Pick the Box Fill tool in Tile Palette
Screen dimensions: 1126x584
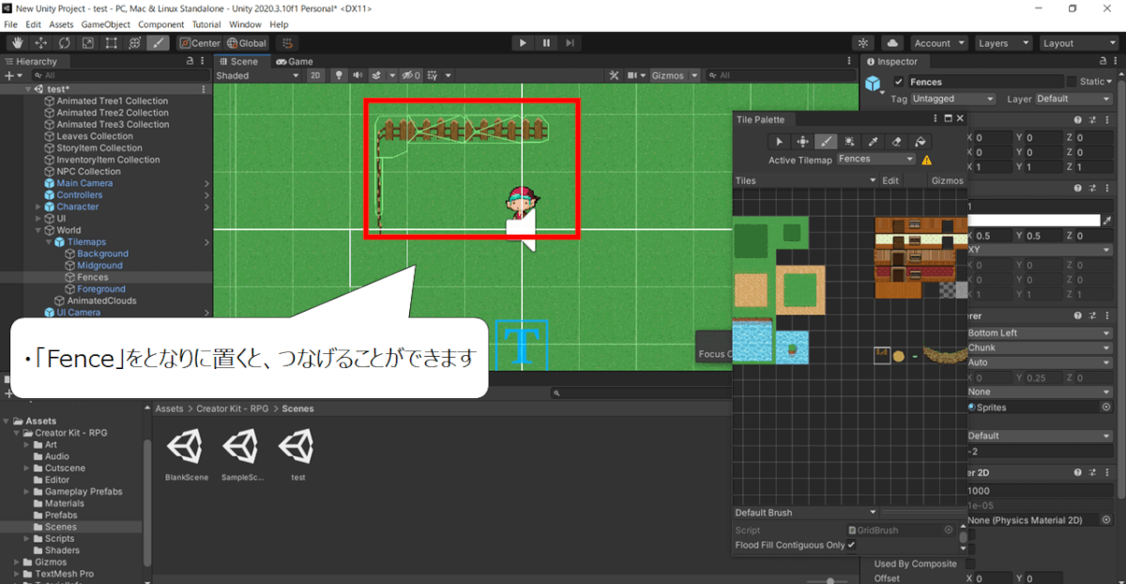pyautogui.click(x=849, y=142)
